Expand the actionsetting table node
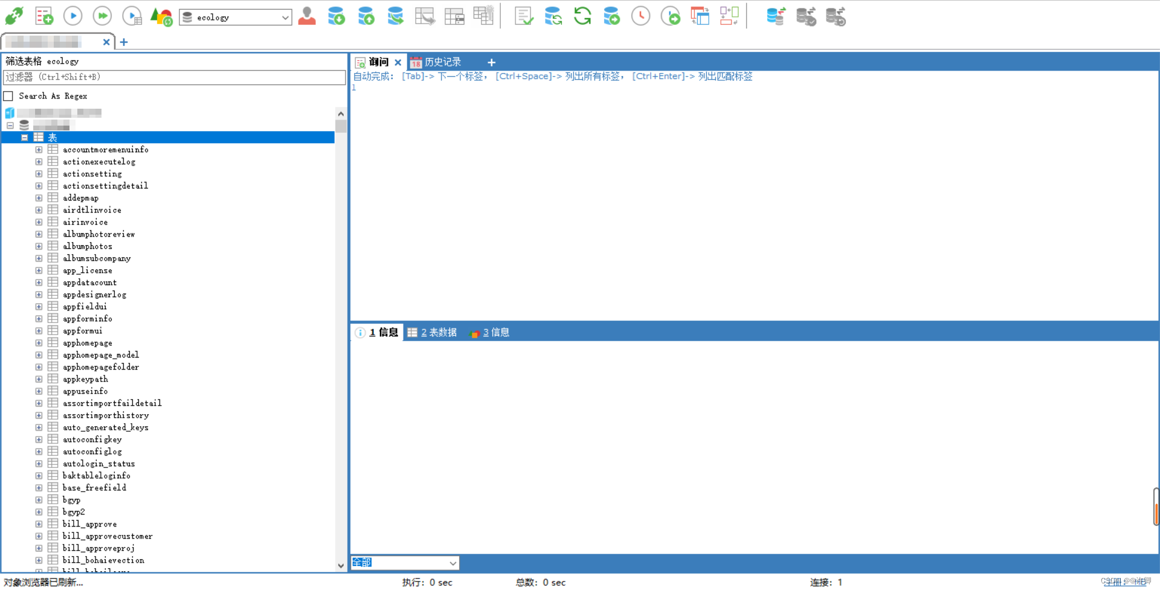The width and height of the screenshot is (1160, 590). [x=39, y=174]
